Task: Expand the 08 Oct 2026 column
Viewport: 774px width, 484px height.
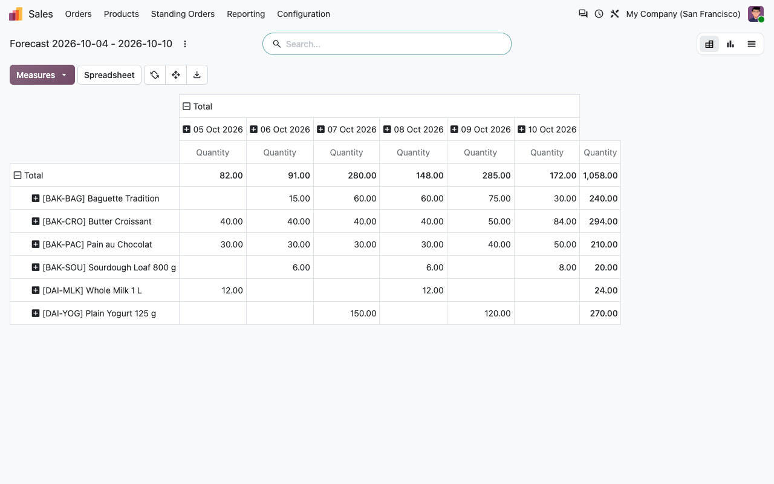Action: (x=387, y=129)
